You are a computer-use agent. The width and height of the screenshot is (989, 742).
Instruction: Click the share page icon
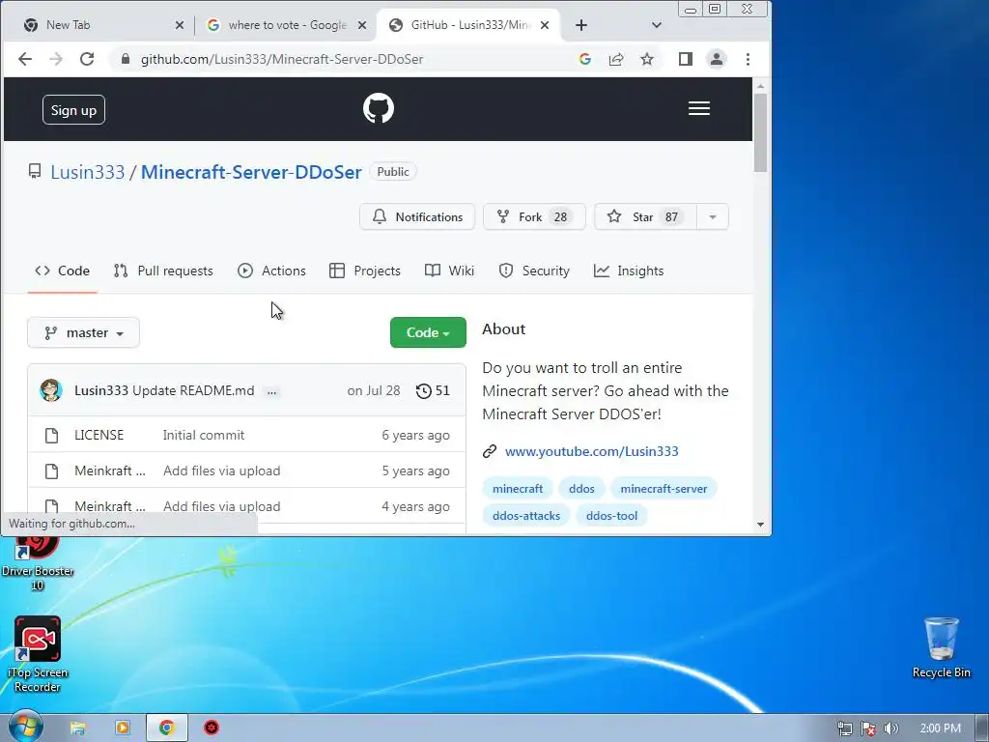click(x=616, y=59)
